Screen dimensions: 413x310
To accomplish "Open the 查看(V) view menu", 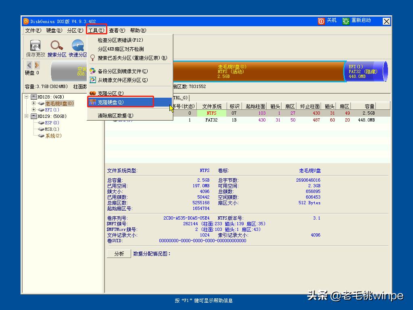I will (116, 30).
